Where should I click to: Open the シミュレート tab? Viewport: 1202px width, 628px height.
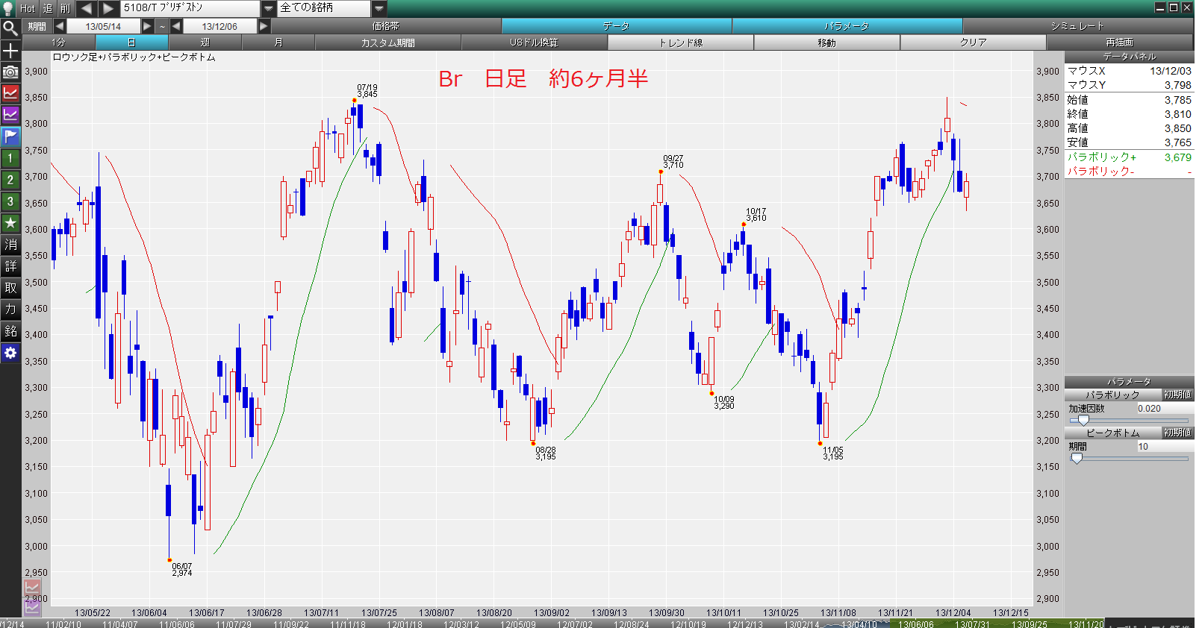tap(1077, 26)
